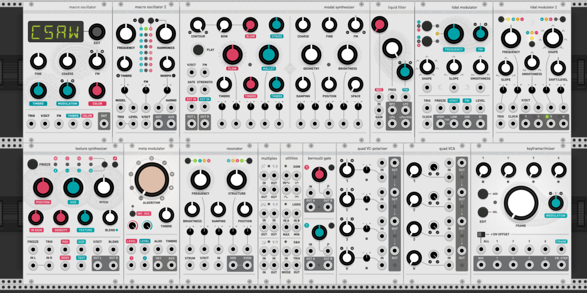Click the CLOCK jack on tidal modulator

click(427, 124)
